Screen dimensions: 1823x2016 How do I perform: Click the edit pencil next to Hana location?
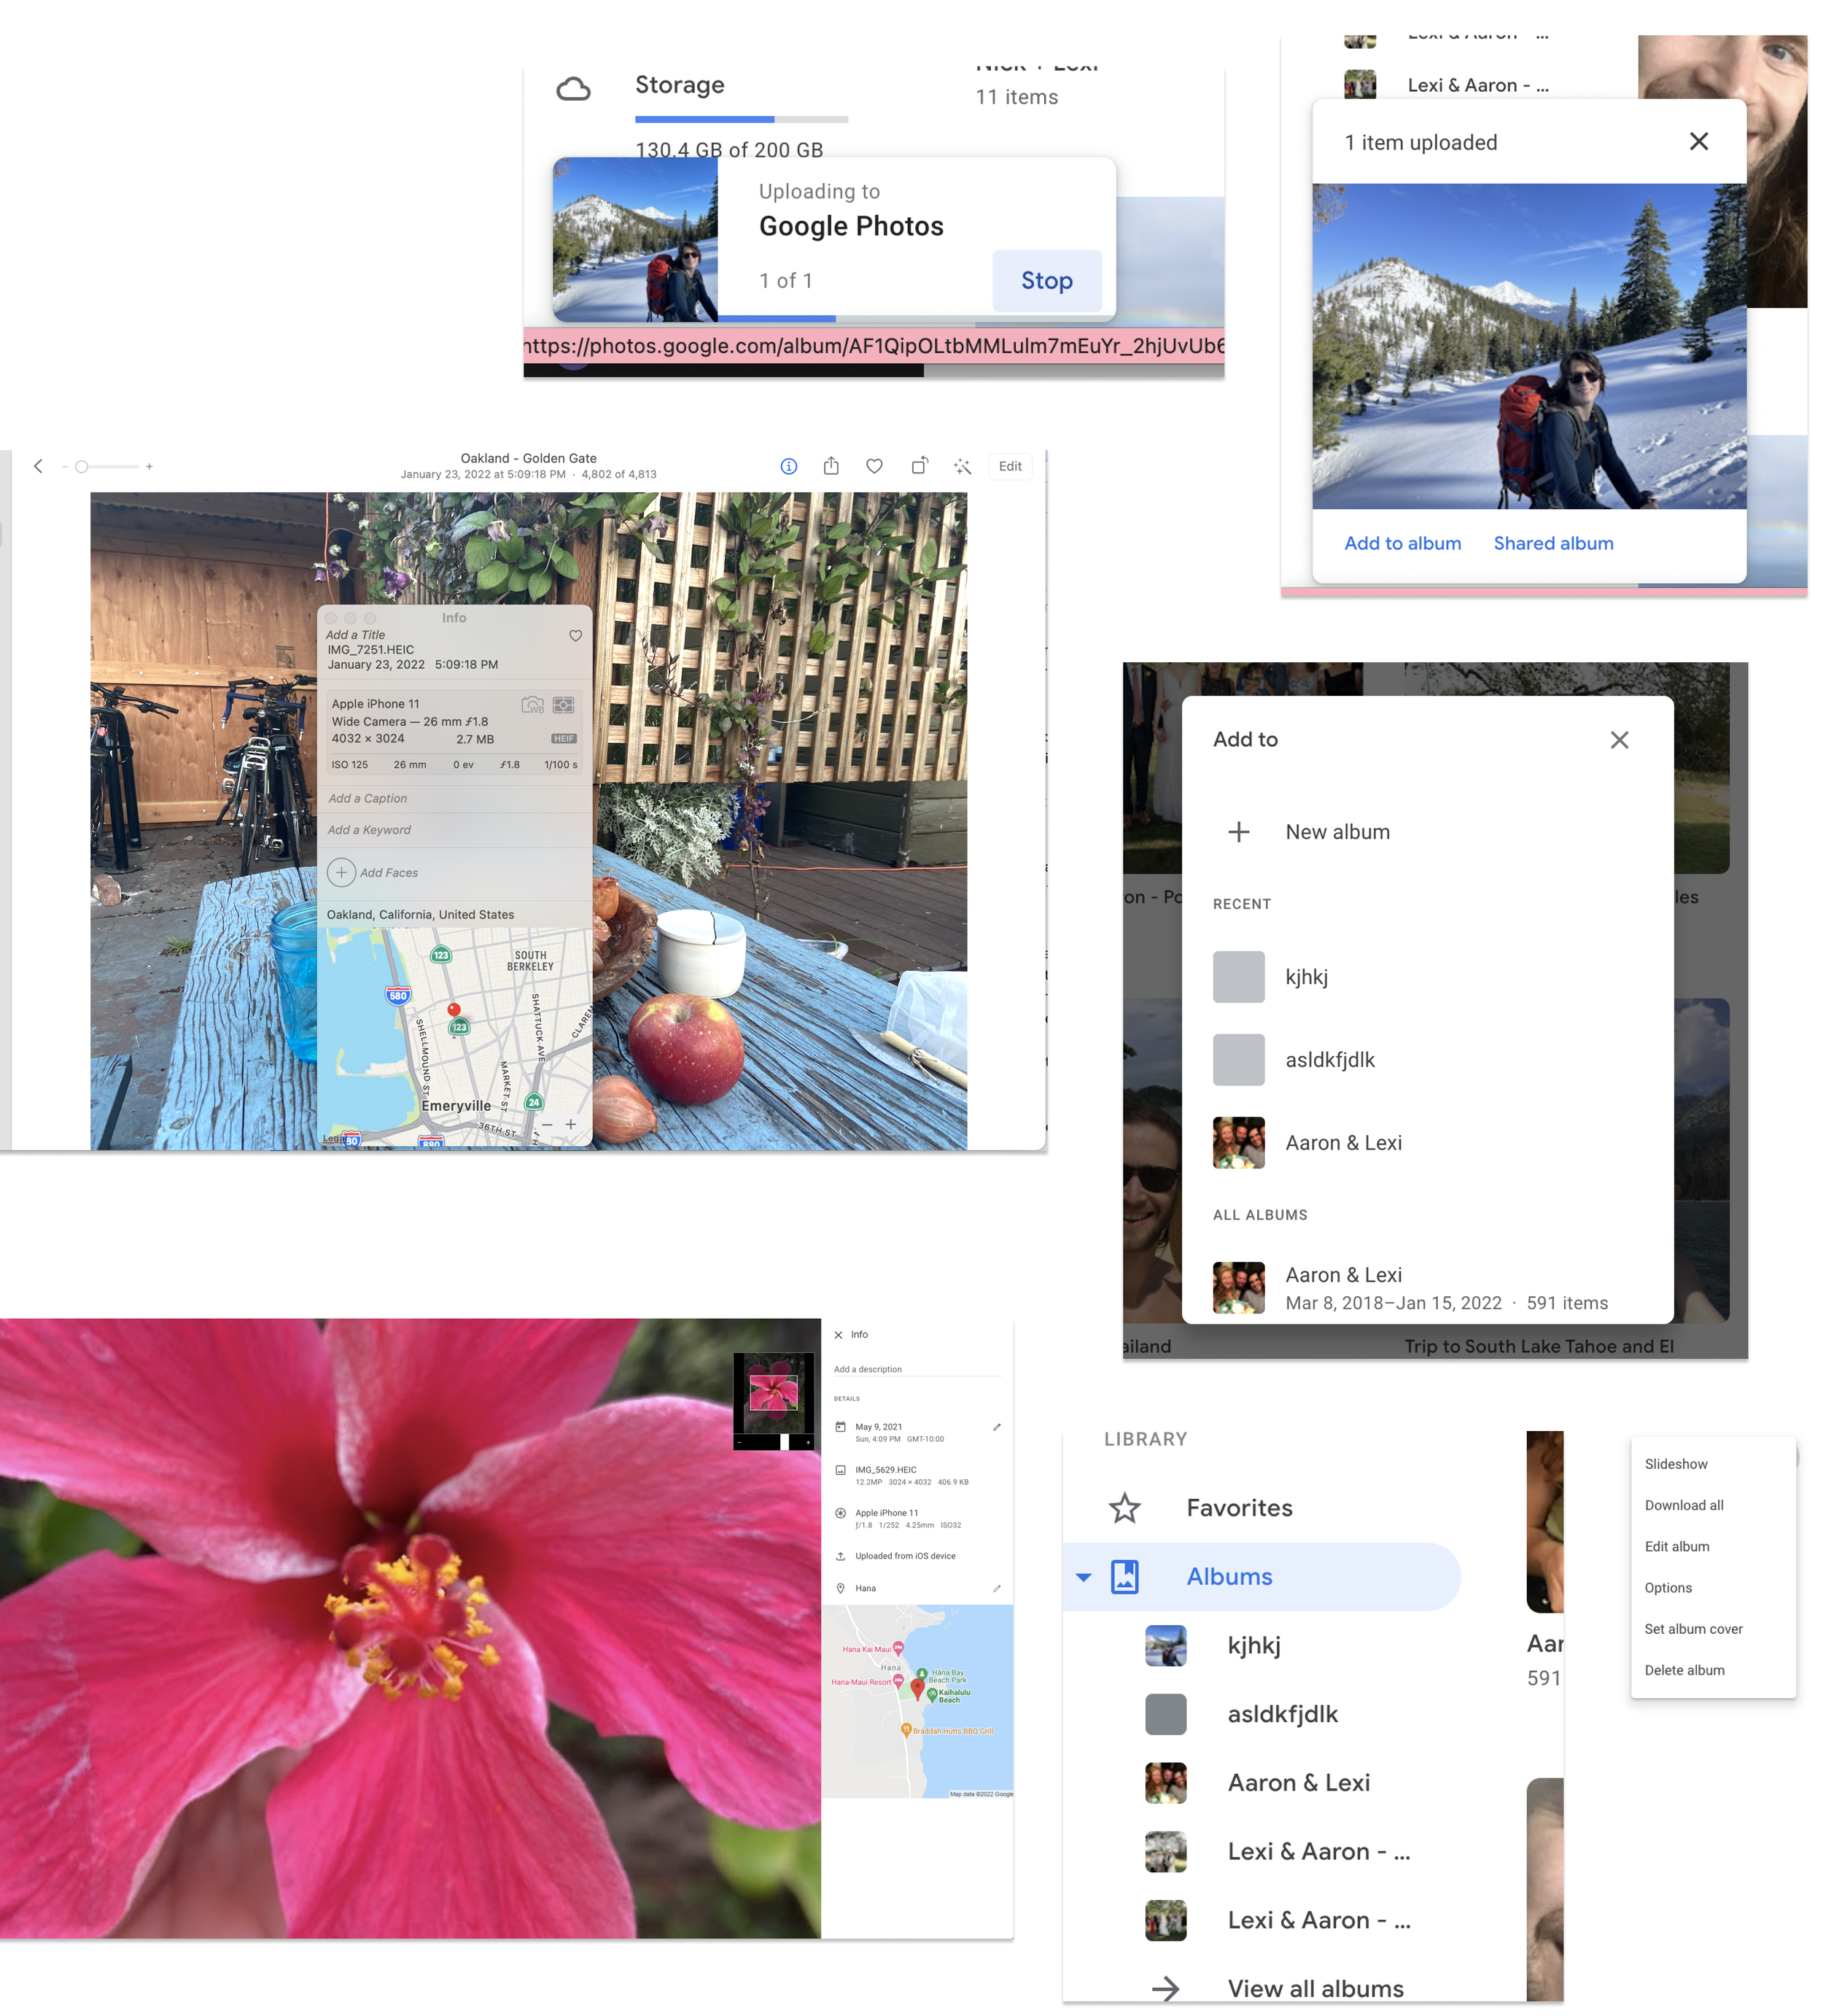[x=996, y=1589]
